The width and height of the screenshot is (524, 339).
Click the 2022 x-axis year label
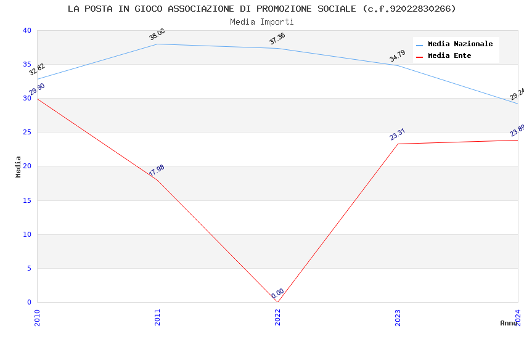(277, 317)
